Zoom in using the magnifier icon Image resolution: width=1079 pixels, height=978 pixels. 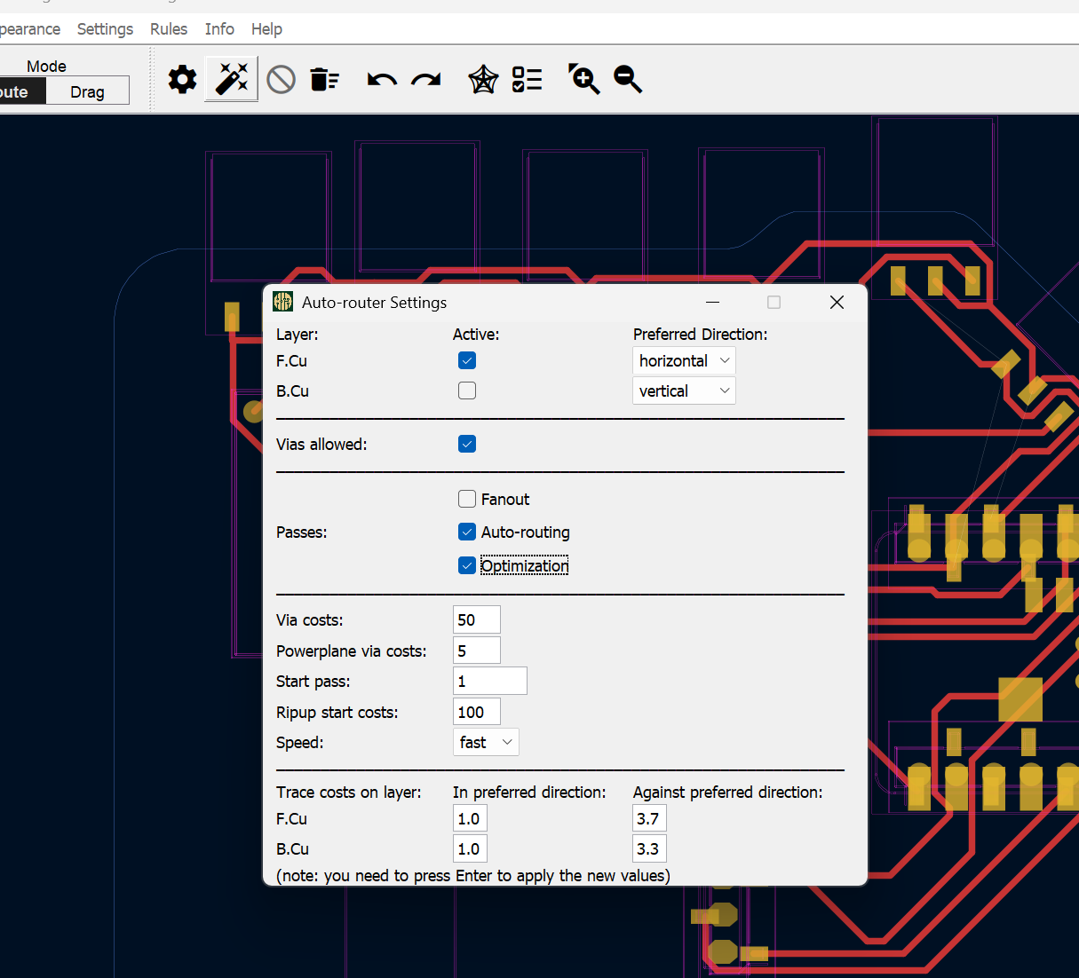pos(583,79)
